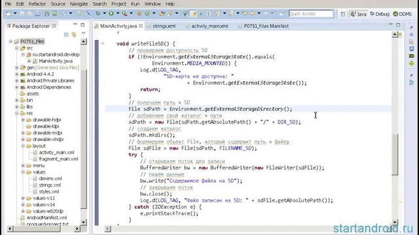Go to Last Edit Location icon
This screenshot has height=235, width=419.
coord(244,14)
